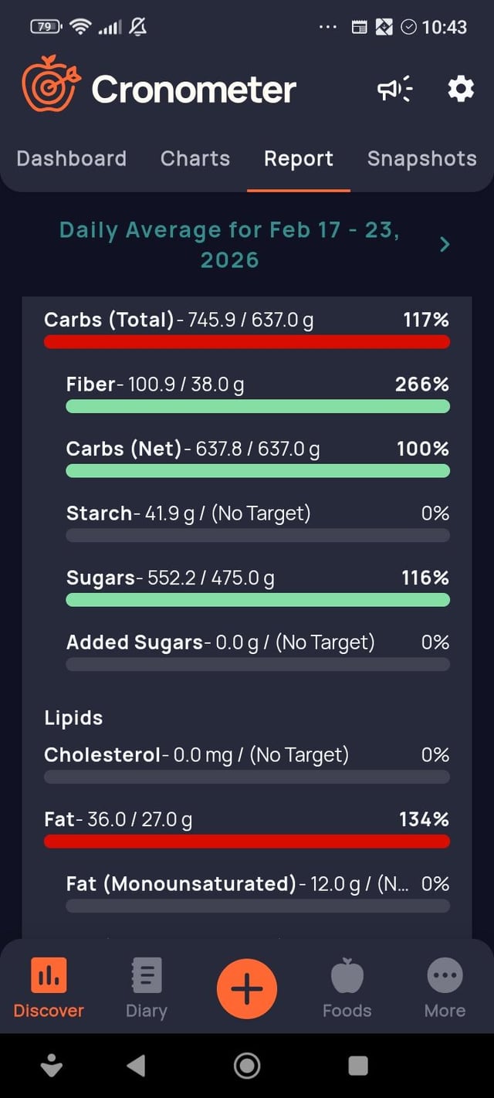Tap the Android recent apps square
494x1098 pixels.
pyautogui.click(x=358, y=1066)
